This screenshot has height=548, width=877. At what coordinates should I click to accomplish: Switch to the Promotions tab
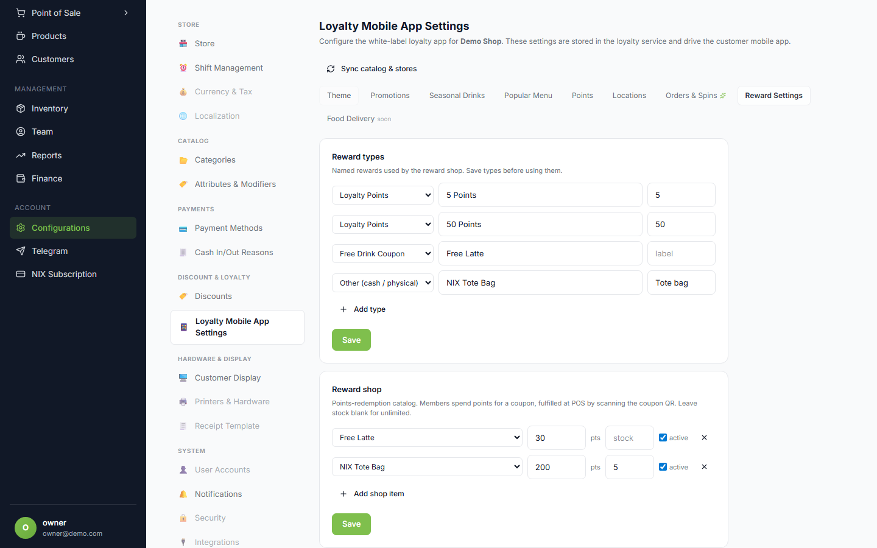[390, 96]
